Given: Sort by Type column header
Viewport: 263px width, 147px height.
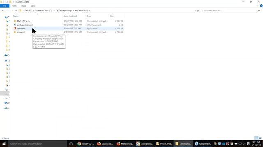Looking at the screenshot, I should pyautogui.click(x=89, y=16).
